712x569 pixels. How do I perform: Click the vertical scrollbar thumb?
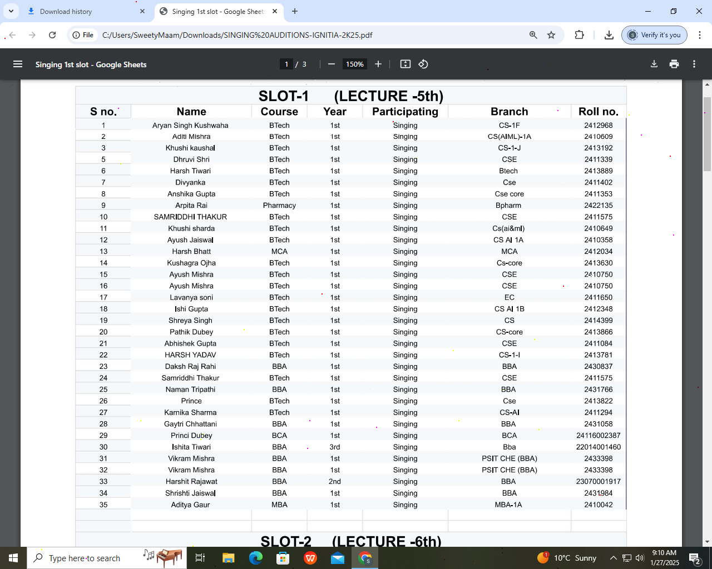coord(707,133)
